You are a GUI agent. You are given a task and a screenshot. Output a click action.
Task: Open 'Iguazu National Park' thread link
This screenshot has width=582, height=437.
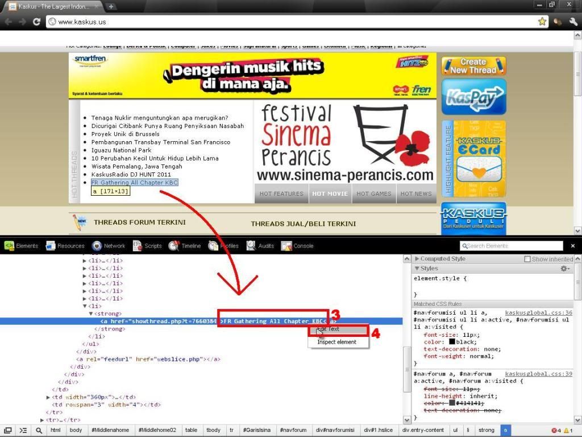coord(122,150)
